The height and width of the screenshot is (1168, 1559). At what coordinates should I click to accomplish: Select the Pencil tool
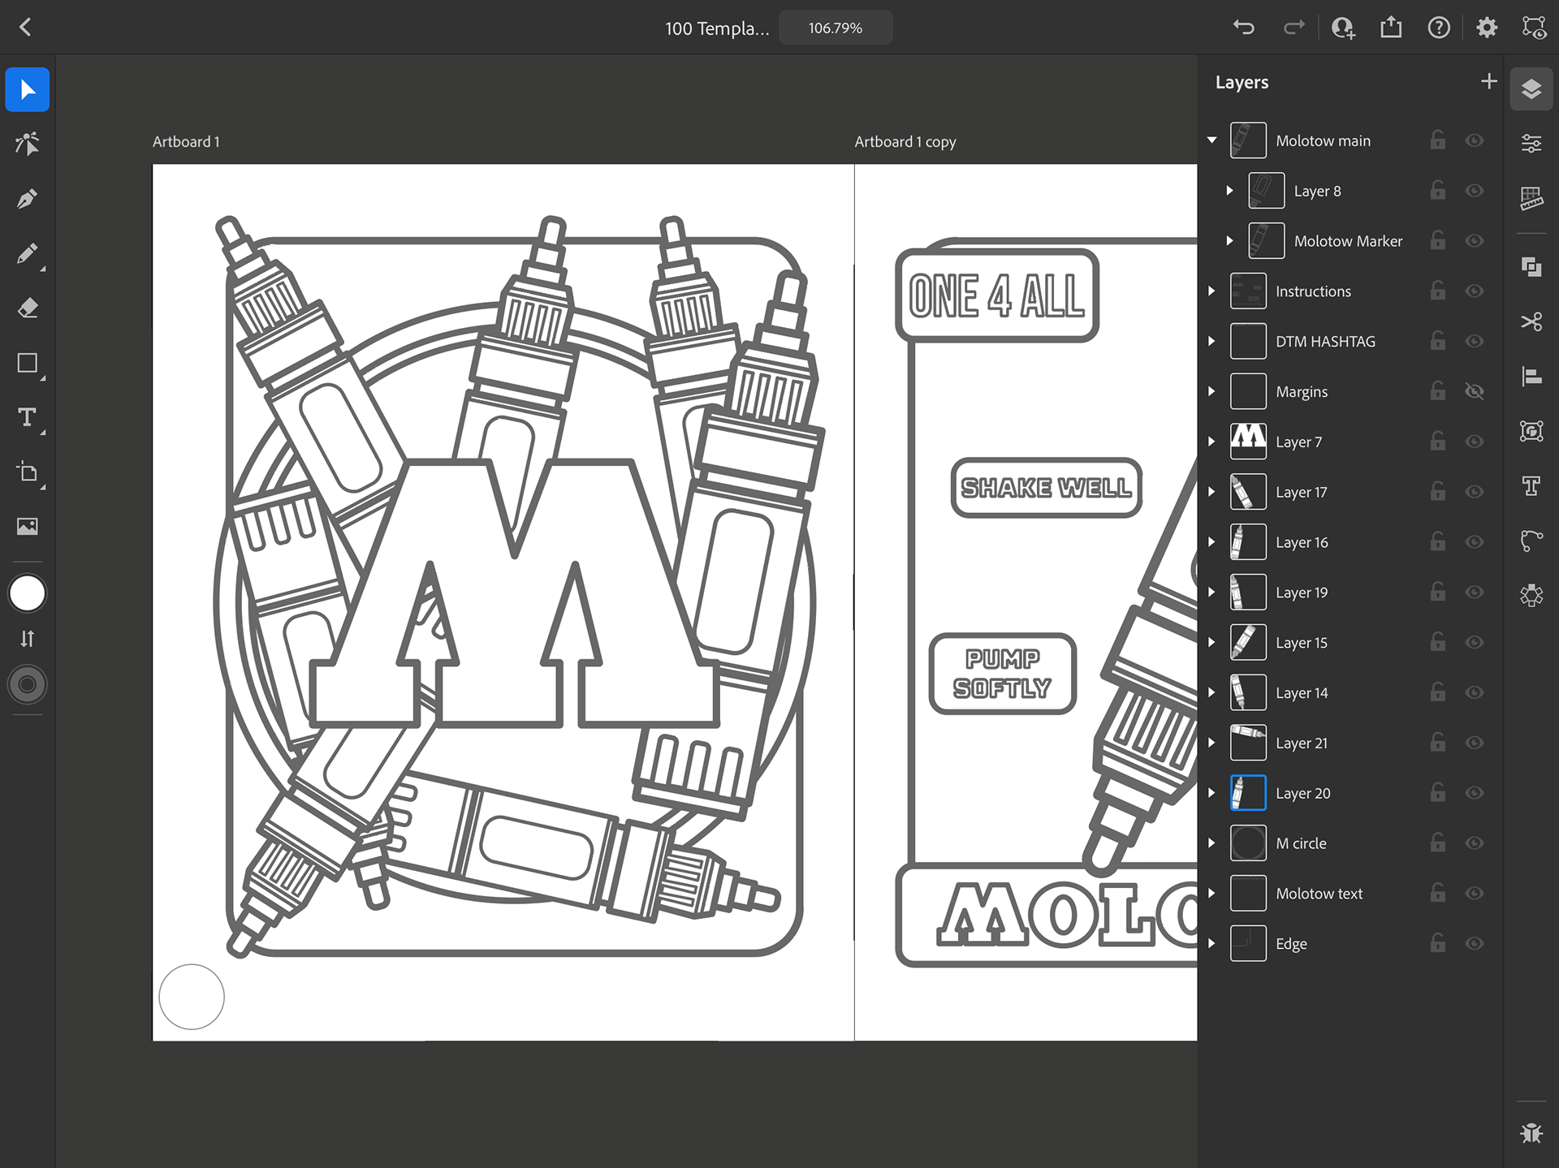(28, 254)
